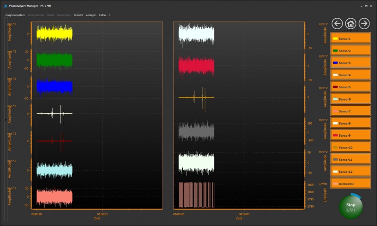Screen dimensions: 377x226
Task: Toggle the Sensor9 channel button
Action: (351, 135)
